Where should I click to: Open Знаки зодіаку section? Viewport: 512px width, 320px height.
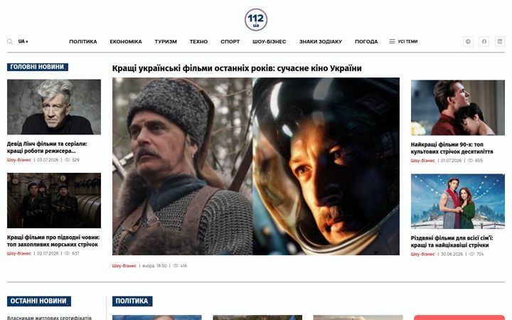(321, 41)
